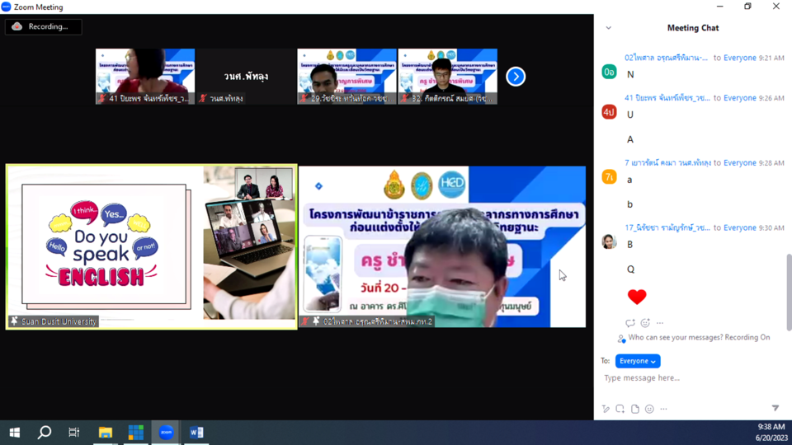Add a reaction to the heart message
This screenshot has width=792, height=445.
[645, 323]
